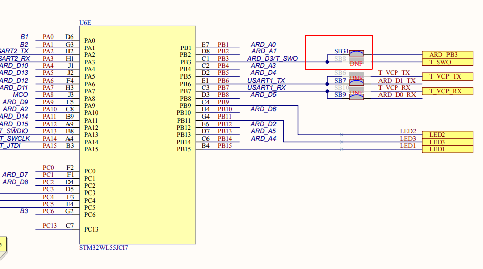The image size is (483, 269).
Task: Select the SB6 unfitted solder bridge symbol
Action: [356, 75]
